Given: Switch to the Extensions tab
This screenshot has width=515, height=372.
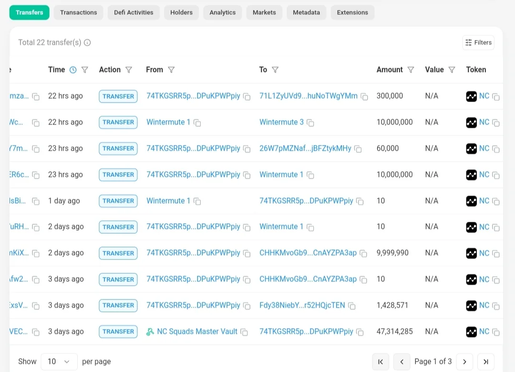Looking at the screenshot, I should coord(352,12).
